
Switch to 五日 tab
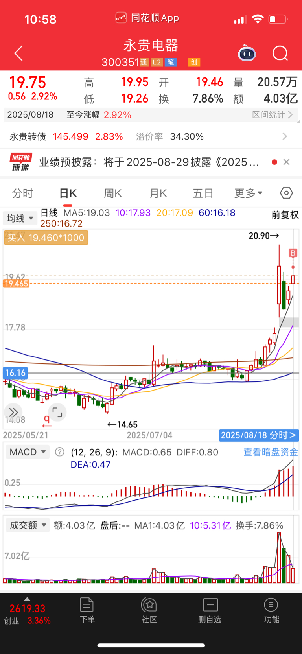(203, 193)
